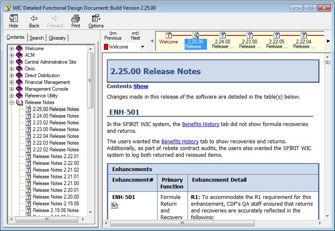Screen dimensions: 335x231
Task: Open the second Benefits History link
Action: tap(180, 142)
